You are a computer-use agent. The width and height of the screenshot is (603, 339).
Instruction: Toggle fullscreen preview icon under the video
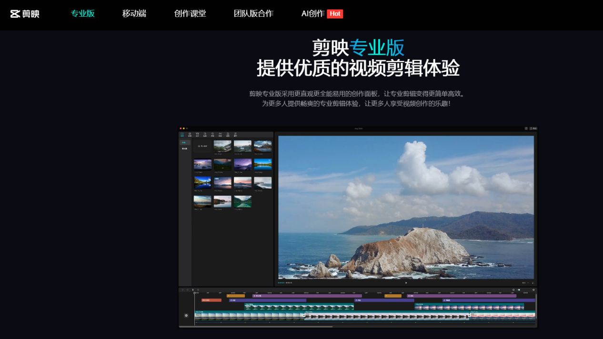pos(533,283)
